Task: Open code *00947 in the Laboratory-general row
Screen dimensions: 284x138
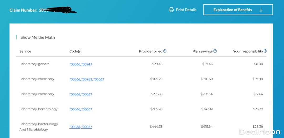Action: coord(87,64)
